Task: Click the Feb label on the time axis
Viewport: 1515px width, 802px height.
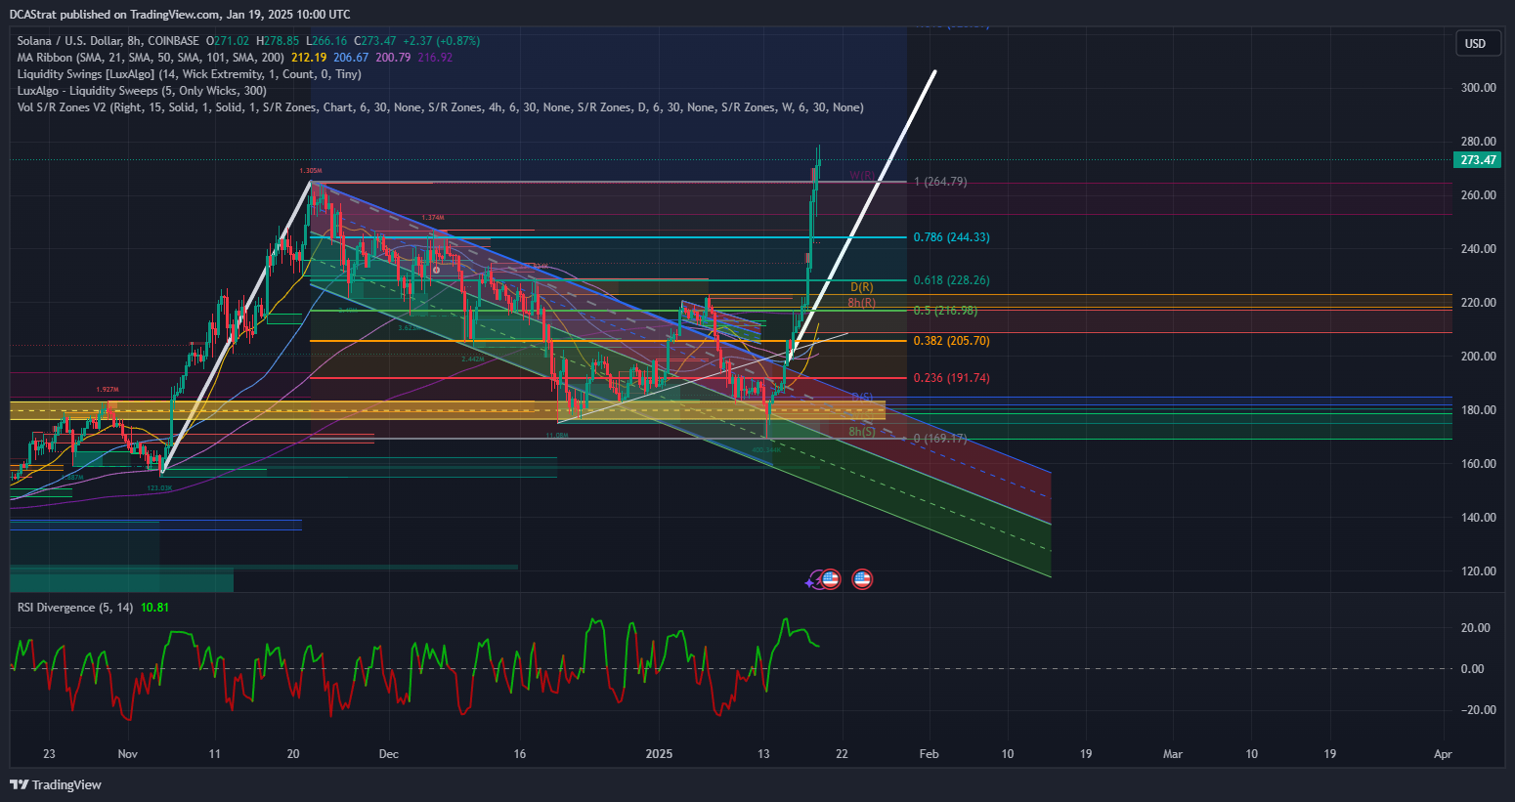Action: 930,754
